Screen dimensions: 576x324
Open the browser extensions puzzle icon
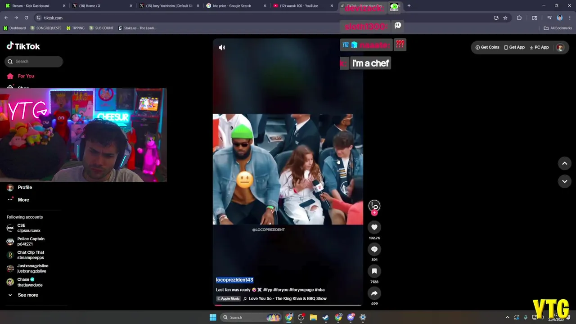click(x=519, y=18)
